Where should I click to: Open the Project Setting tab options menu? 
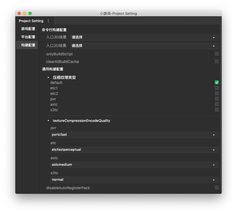click(x=48, y=21)
